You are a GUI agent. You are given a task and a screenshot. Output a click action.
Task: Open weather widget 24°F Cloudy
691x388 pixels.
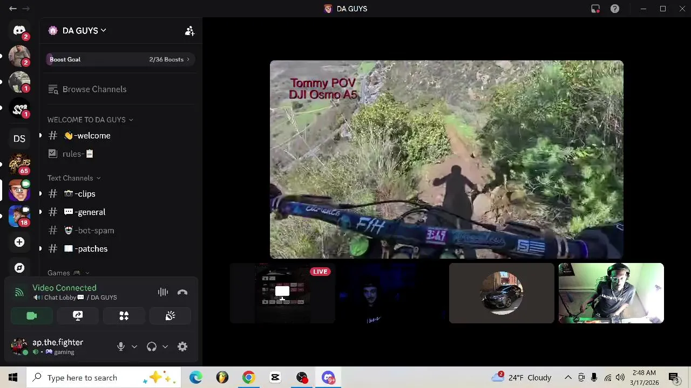tap(521, 378)
